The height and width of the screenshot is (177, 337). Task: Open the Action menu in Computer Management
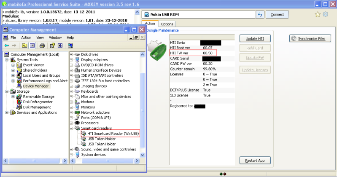point(26,38)
